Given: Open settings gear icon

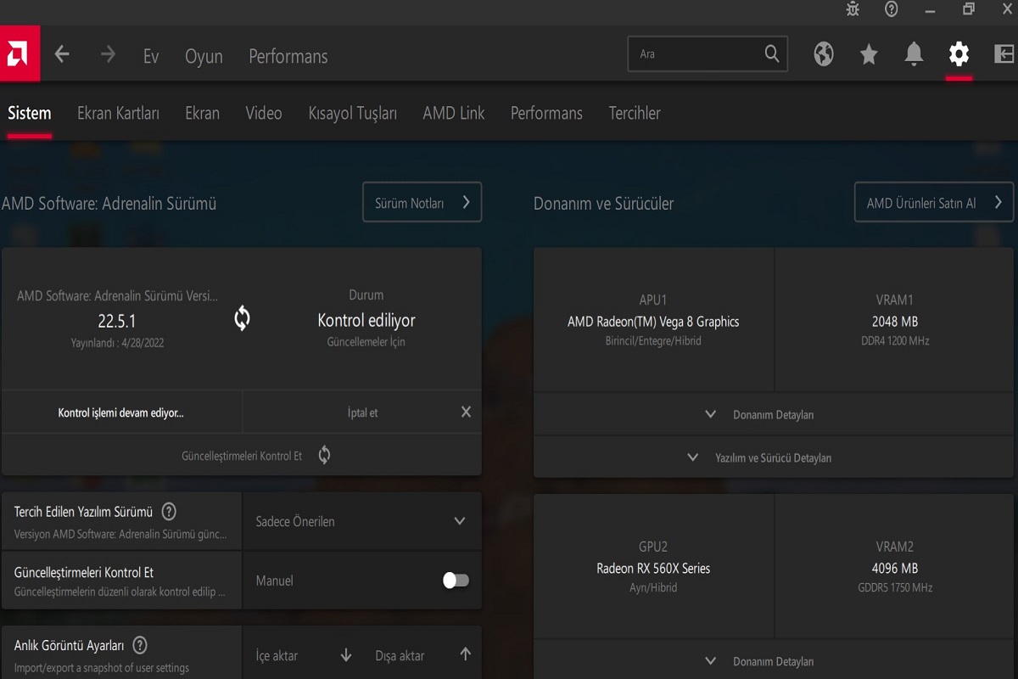Looking at the screenshot, I should pyautogui.click(x=959, y=54).
